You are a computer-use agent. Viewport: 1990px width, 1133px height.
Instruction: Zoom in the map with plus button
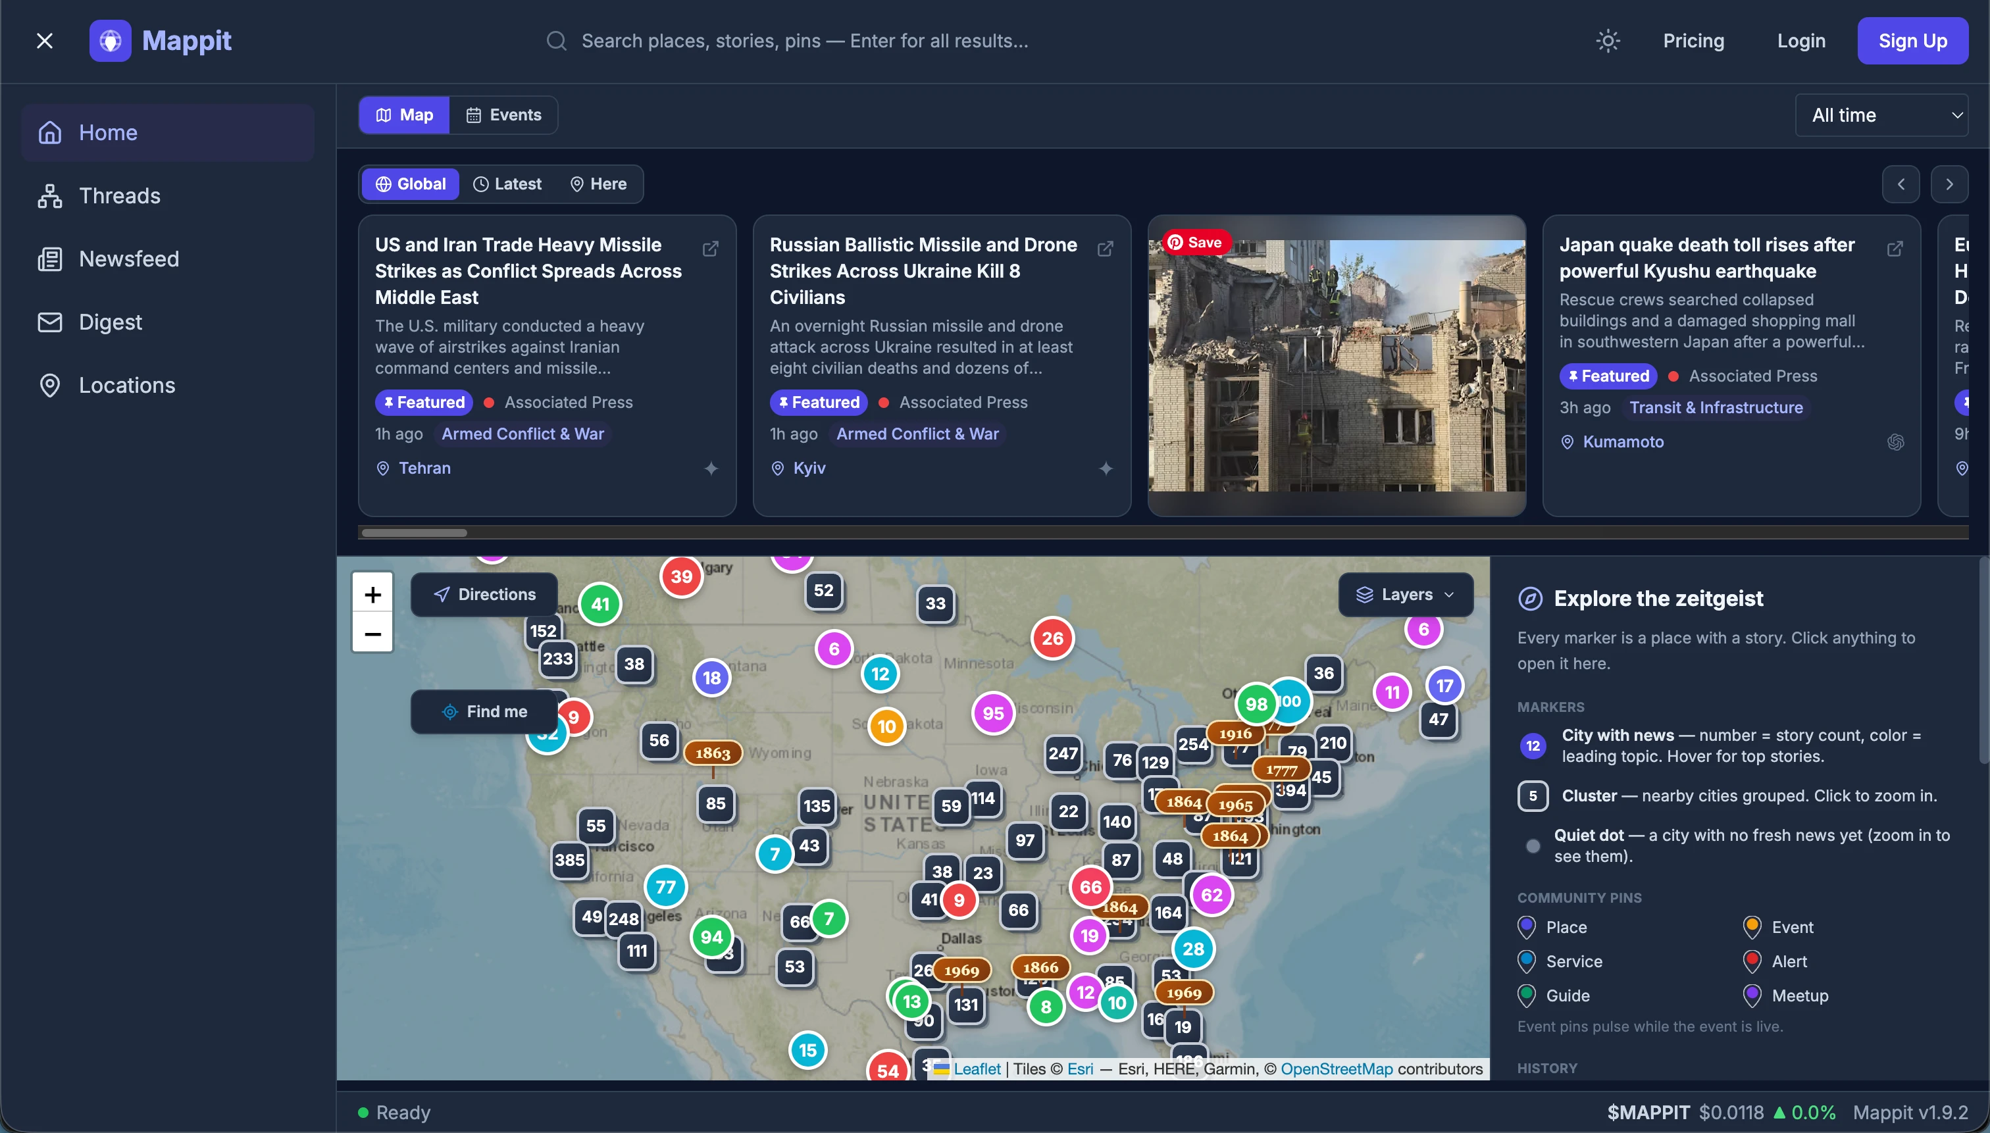coord(372,595)
